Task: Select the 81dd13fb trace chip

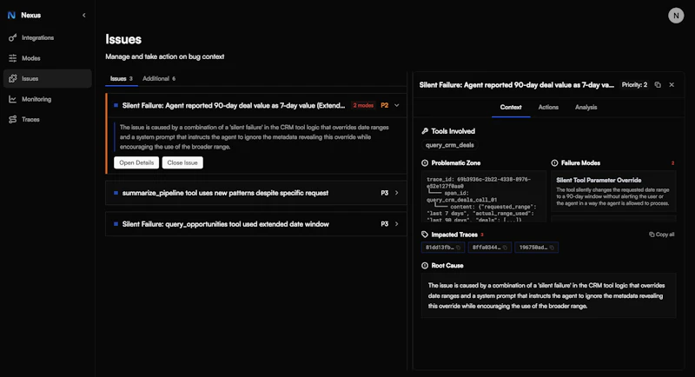Action: point(443,248)
